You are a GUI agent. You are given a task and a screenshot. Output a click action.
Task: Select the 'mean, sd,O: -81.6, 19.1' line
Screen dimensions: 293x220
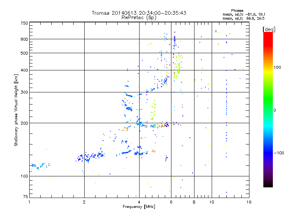click(x=244, y=14)
